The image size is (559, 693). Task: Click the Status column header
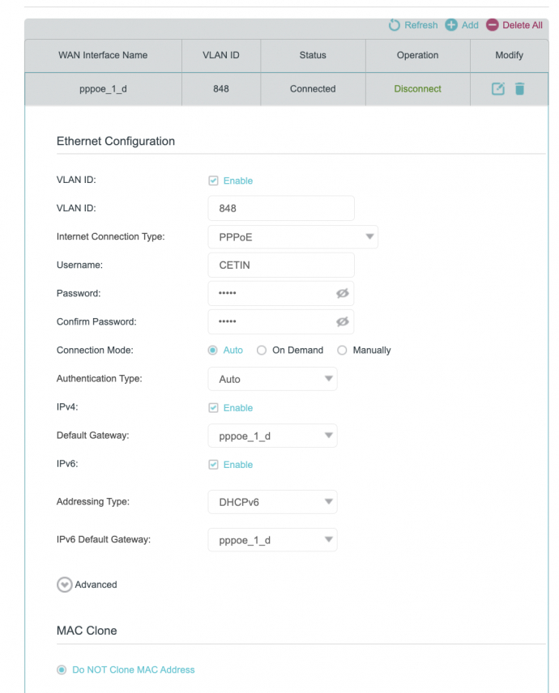point(313,55)
